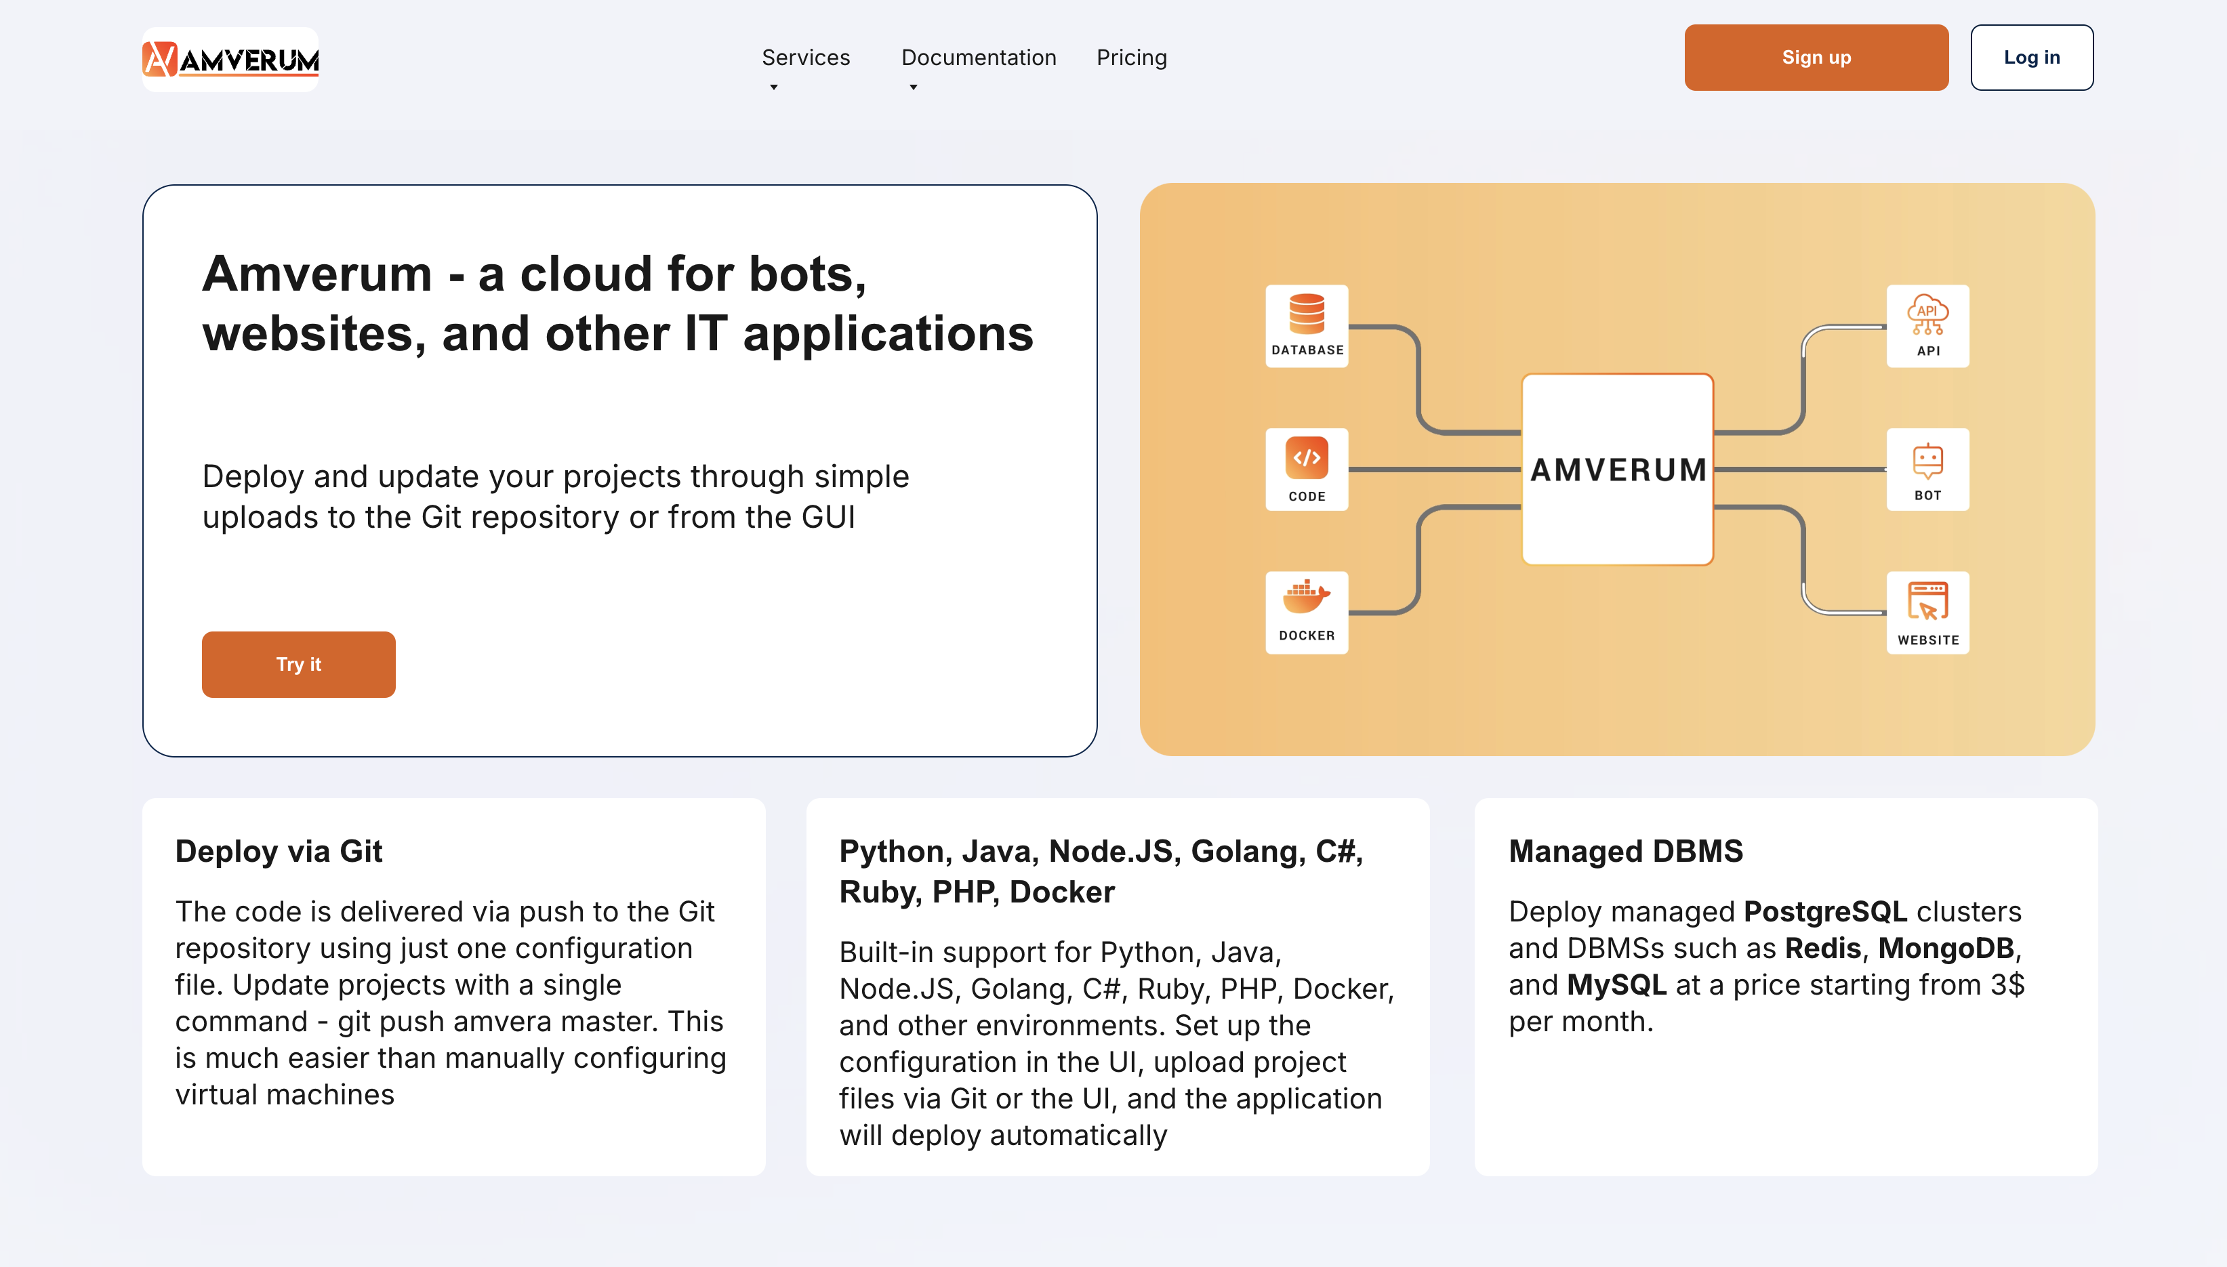The height and width of the screenshot is (1267, 2227).
Task: Click the Python, Java, Node.JS card heading
Action: (x=1101, y=870)
